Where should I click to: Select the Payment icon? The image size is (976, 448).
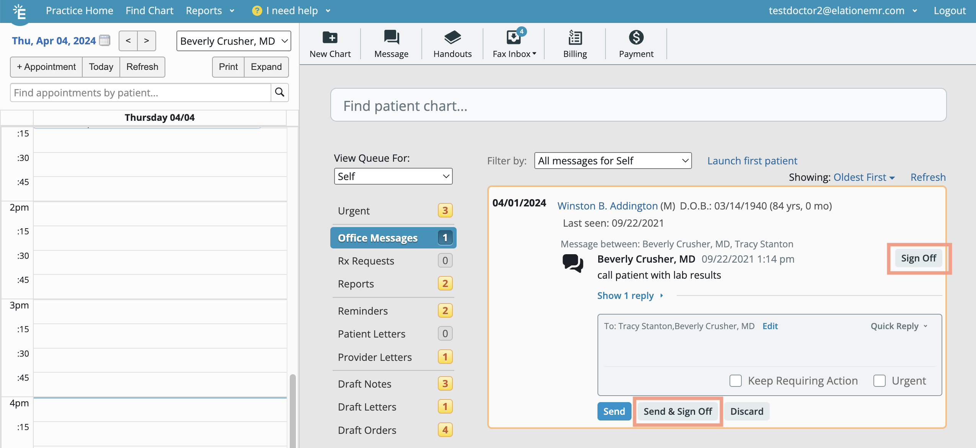(635, 43)
